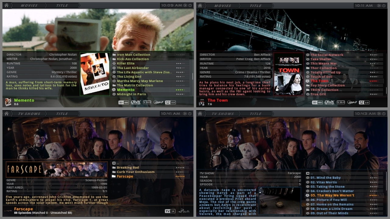Screen dimensions: 390x219
Task: Click the mp3 audio flag on Memento screen
Action: click(x=158, y=103)
